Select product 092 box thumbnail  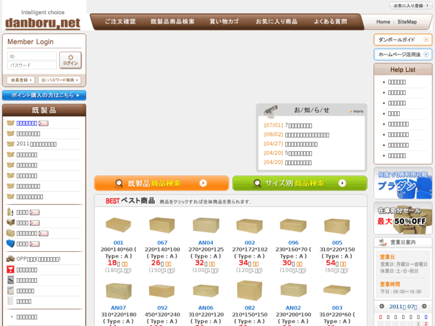click(162, 291)
